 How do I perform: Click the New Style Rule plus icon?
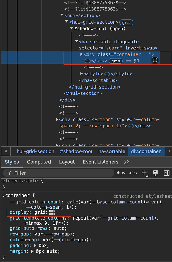(x=144, y=173)
